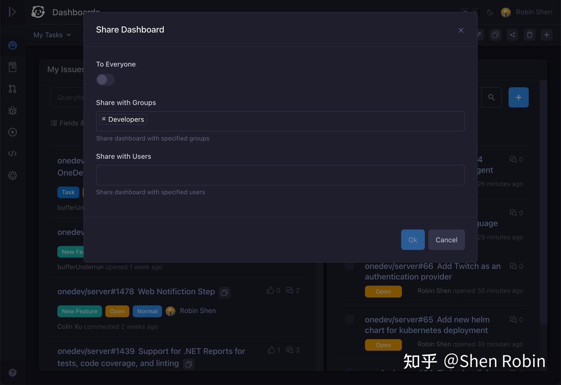Delete the dashboard with the trash icon

click(x=529, y=35)
